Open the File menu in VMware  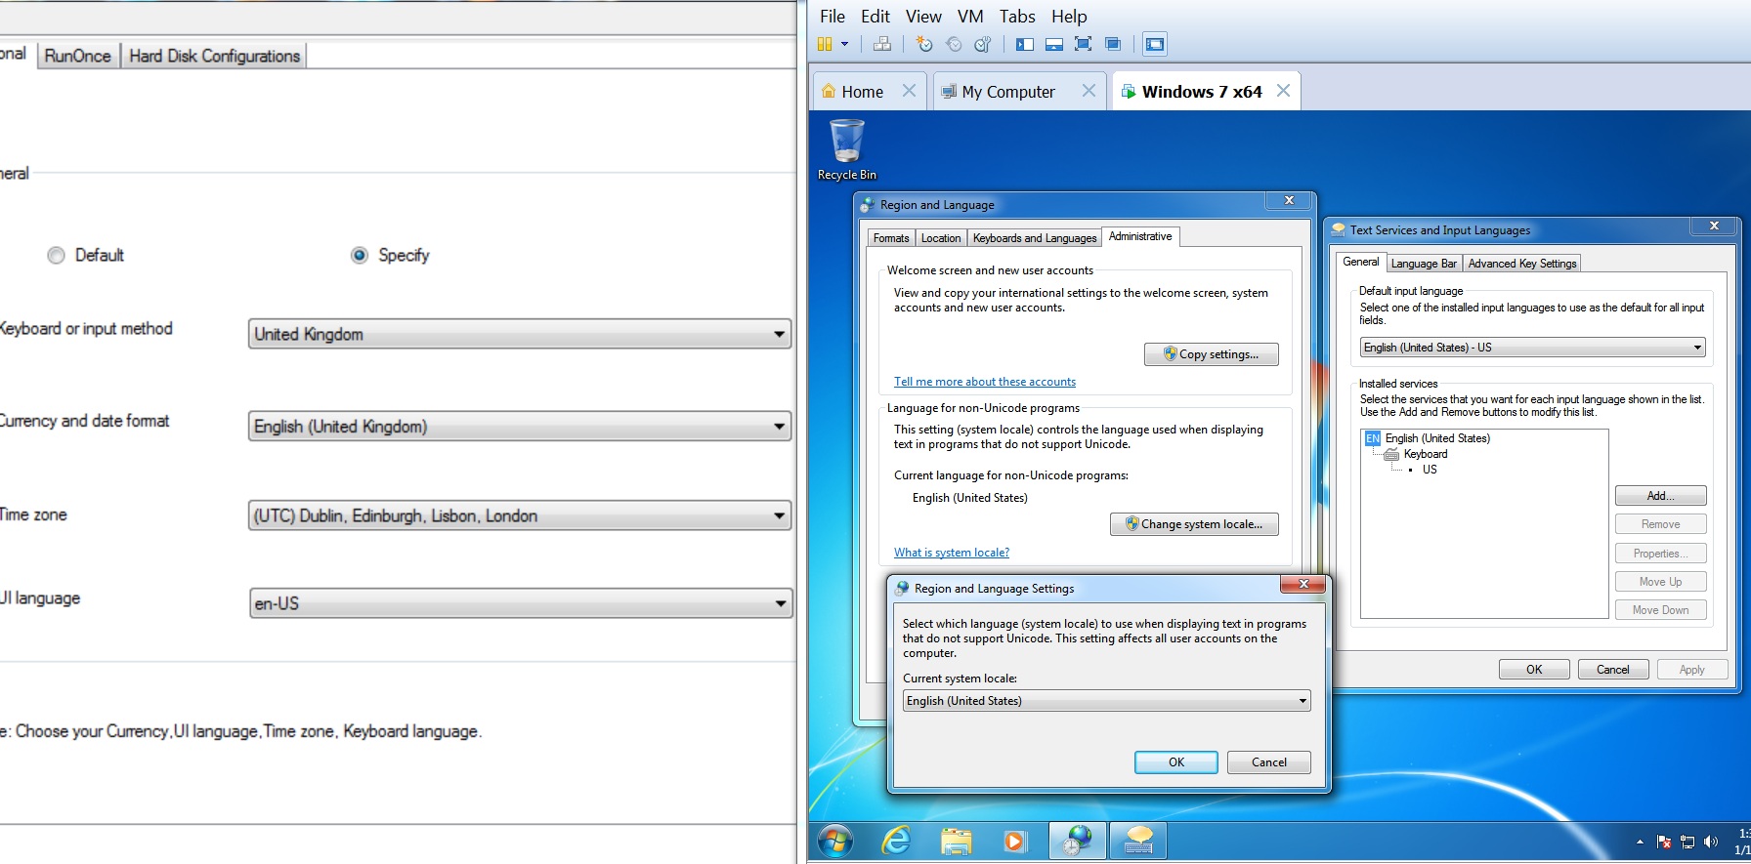pyautogui.click(x=833, y=17)
